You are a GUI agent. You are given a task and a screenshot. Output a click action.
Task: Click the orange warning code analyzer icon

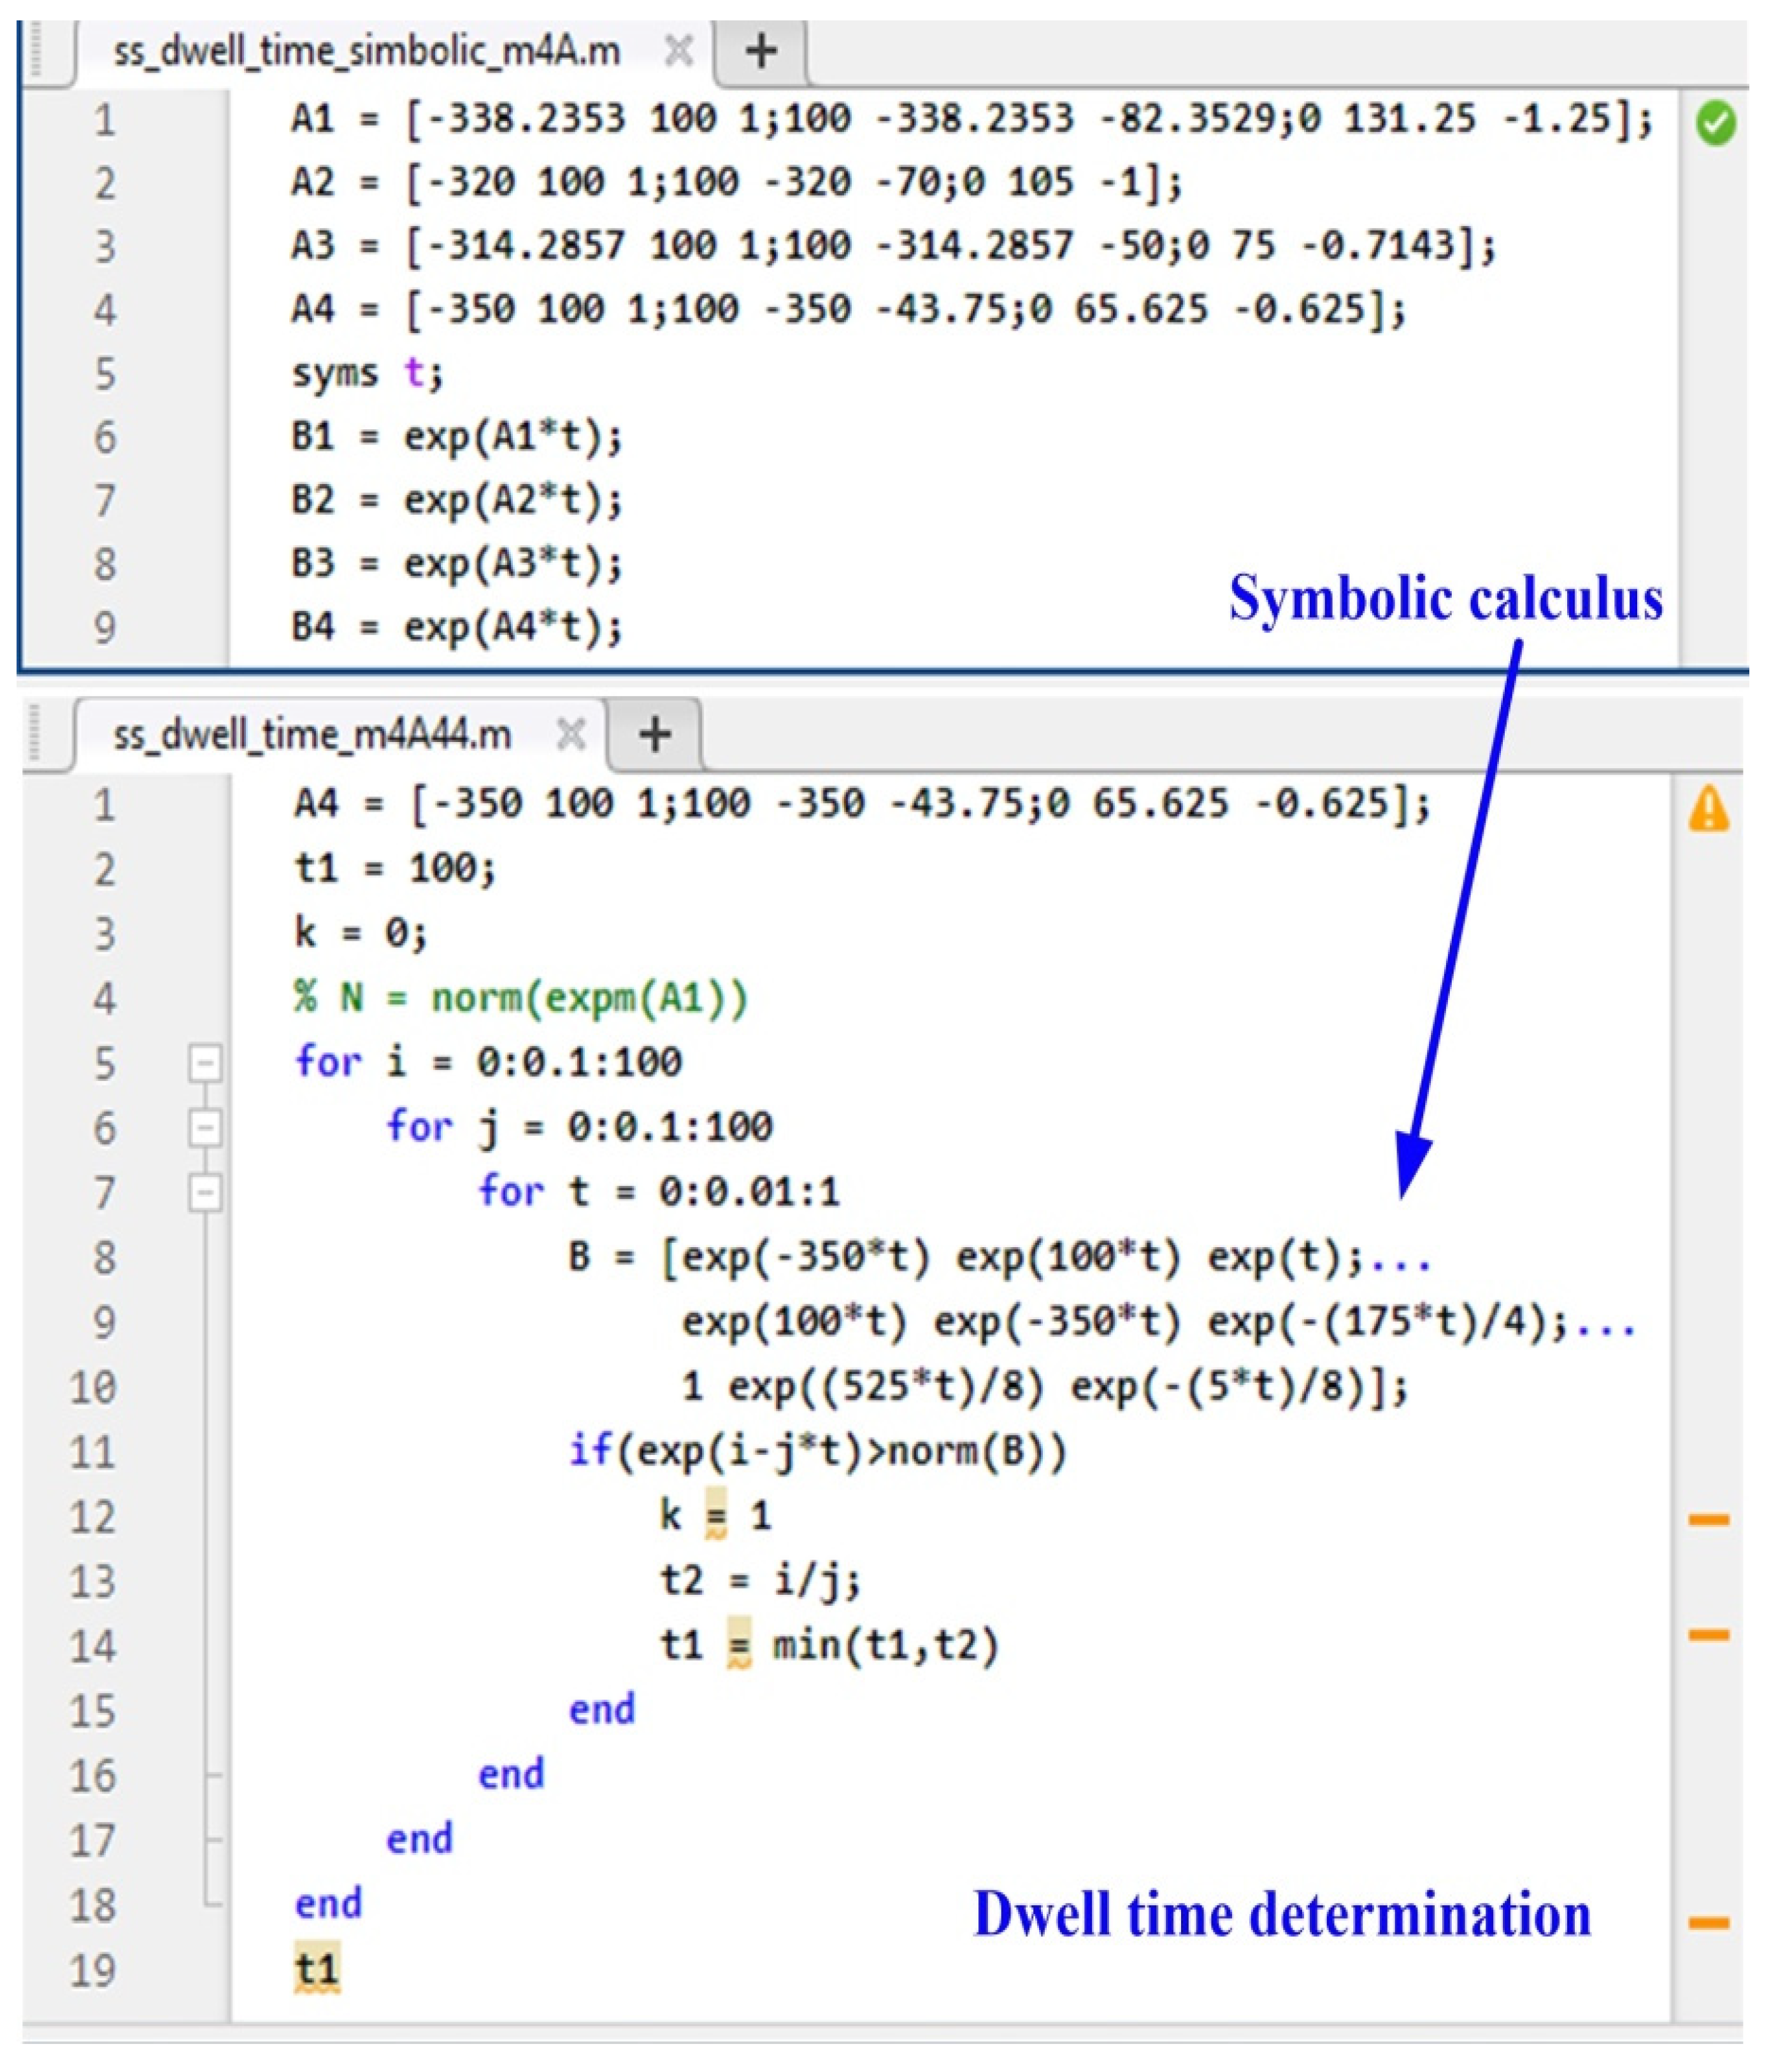point(1708,809)
